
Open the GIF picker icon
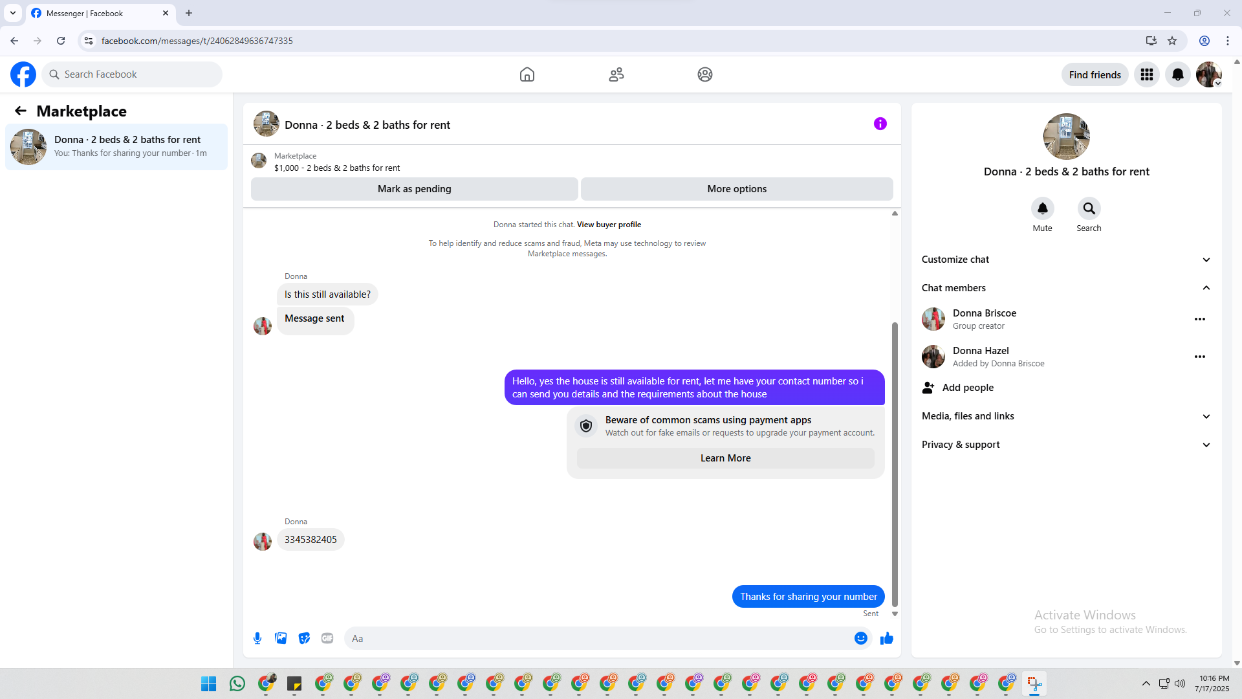[x=327, y=638]
